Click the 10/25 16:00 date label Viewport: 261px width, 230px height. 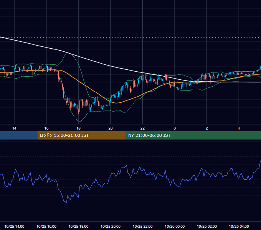pyautogui.click(x=46, y=226)
